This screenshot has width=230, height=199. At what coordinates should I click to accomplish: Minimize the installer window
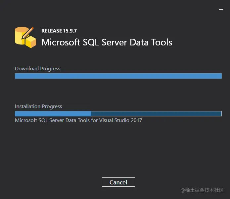(x=221, y=9)
